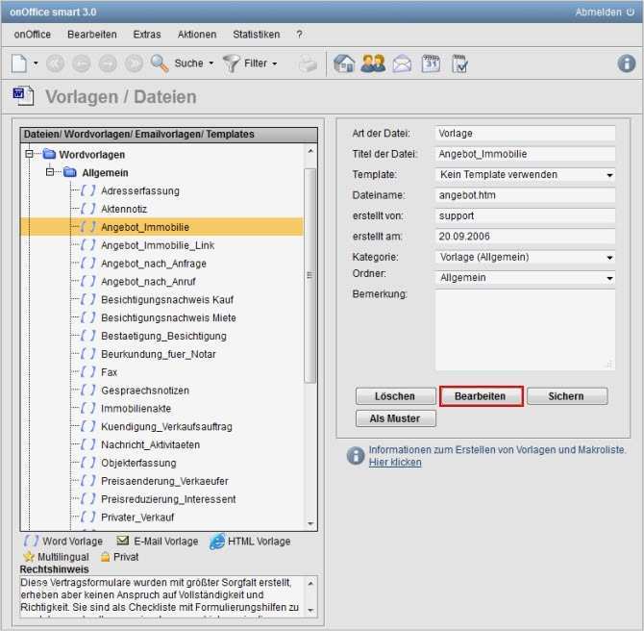This screenshot has height=631, width=644.
Task: Select Besichtigungsnachweis Kauf template
Action: 167,300
